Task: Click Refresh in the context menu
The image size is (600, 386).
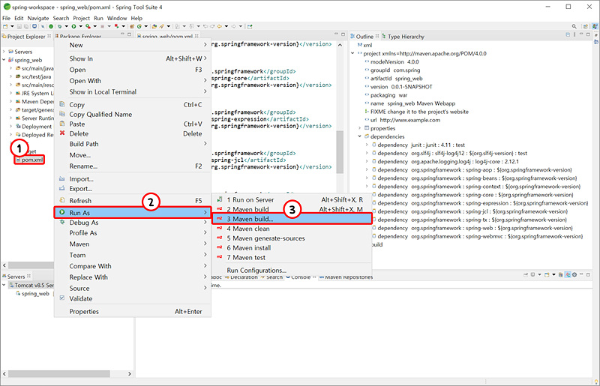Action: 133,200
